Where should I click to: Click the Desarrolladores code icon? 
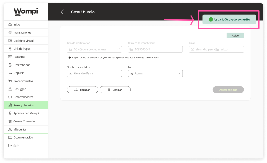coord(10,97)
